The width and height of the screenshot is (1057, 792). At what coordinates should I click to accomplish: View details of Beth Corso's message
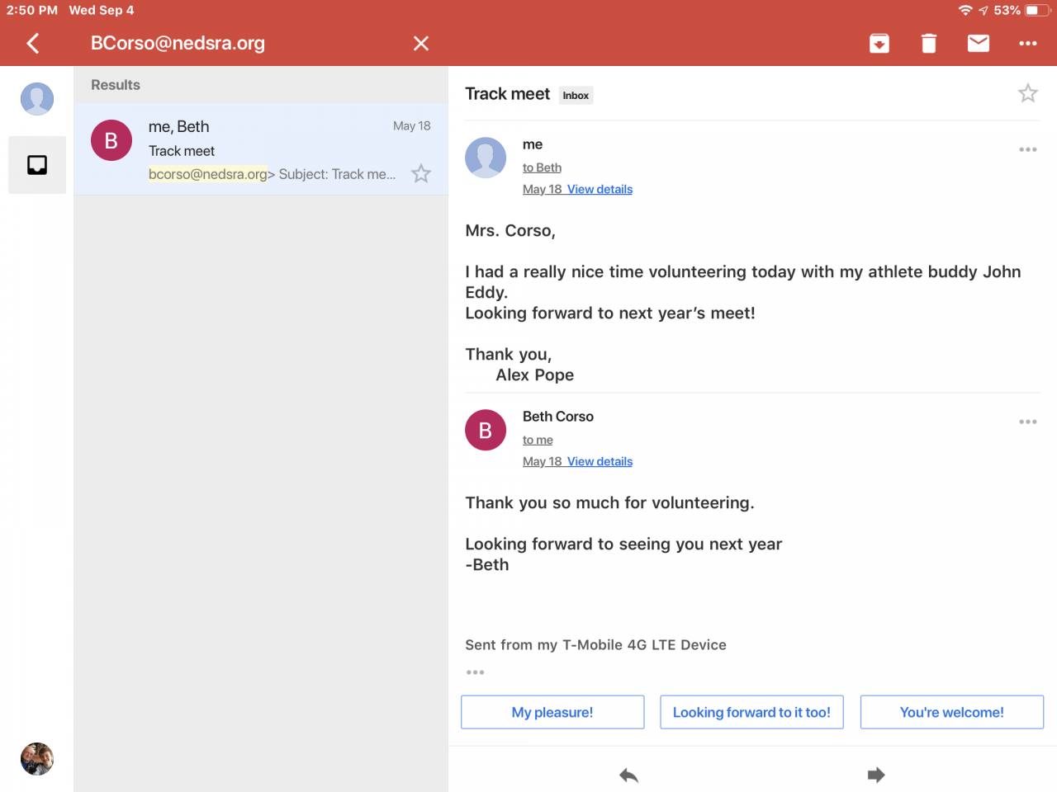[600, 461]
